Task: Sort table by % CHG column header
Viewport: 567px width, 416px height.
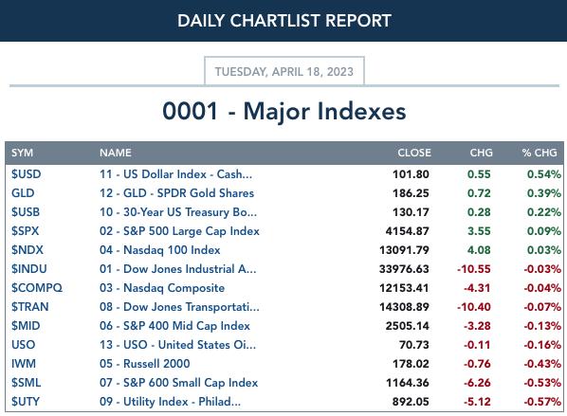Action: coord(540,153)
